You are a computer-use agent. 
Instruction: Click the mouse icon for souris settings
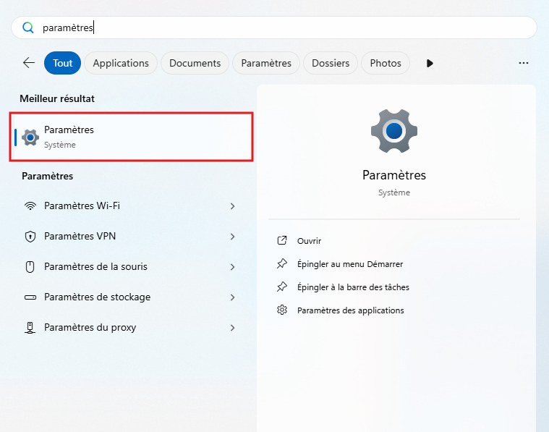pos(30,267)
